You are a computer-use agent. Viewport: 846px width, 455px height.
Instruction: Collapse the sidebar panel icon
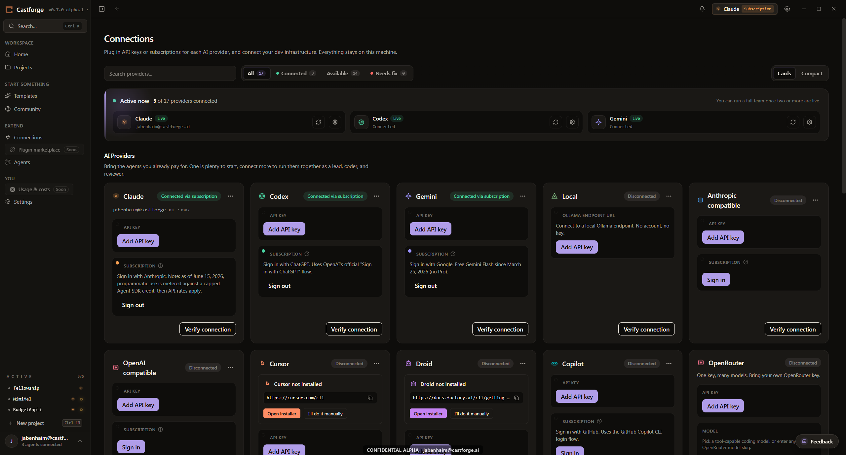pyautogui.click(x=102, y=9)
